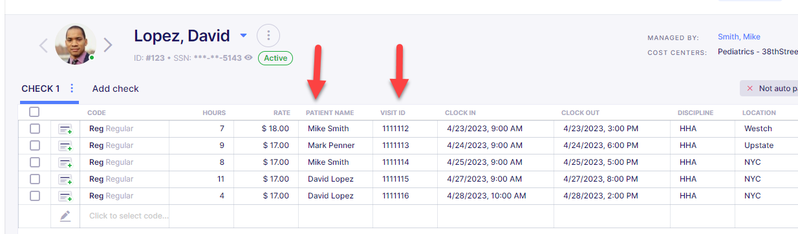Go to next employee with right chevron
Viewport: 798px width, 234px height.
tap(108, 45)
